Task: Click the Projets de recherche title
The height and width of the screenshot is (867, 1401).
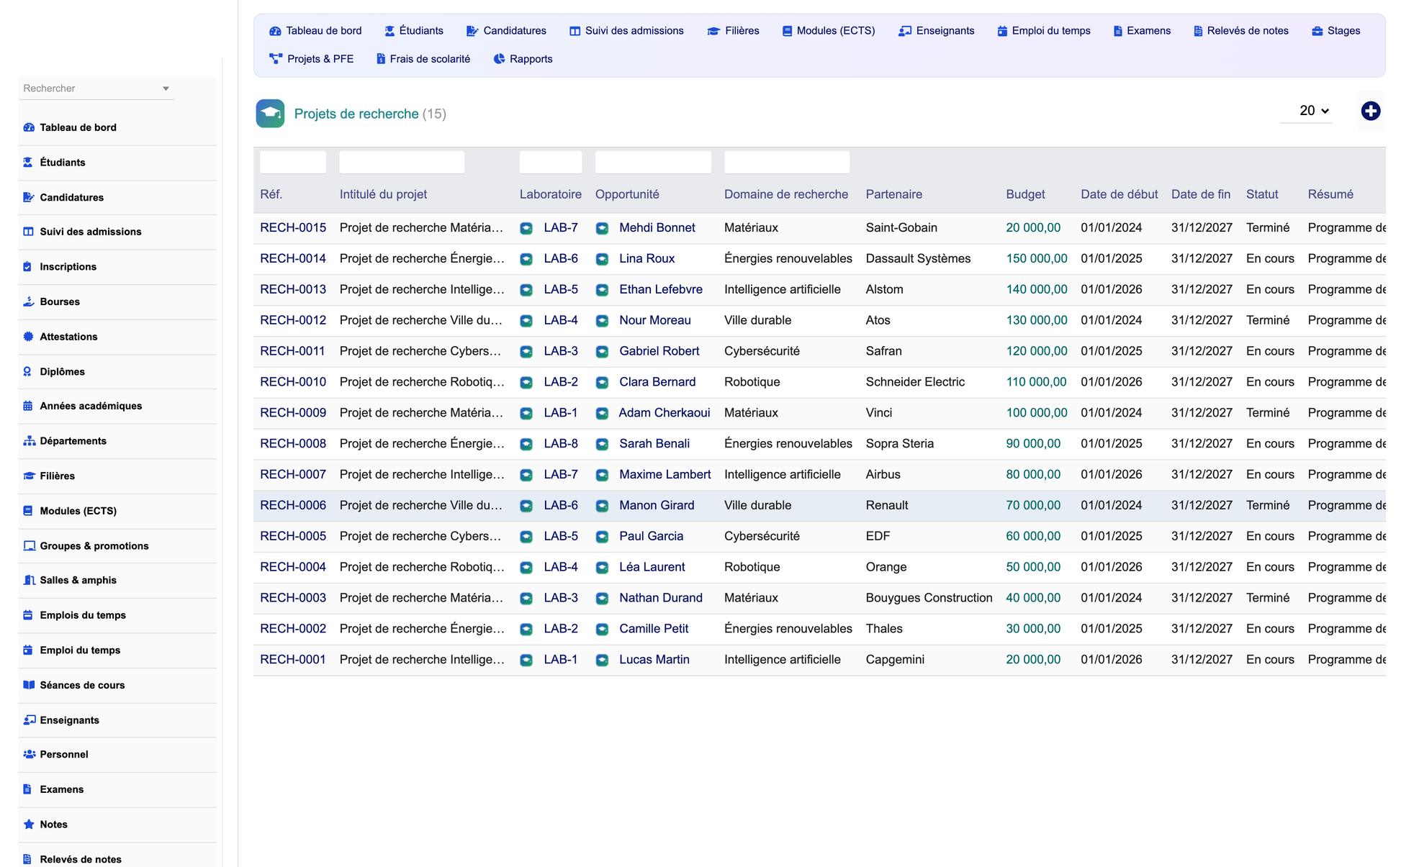Action: 356,114
